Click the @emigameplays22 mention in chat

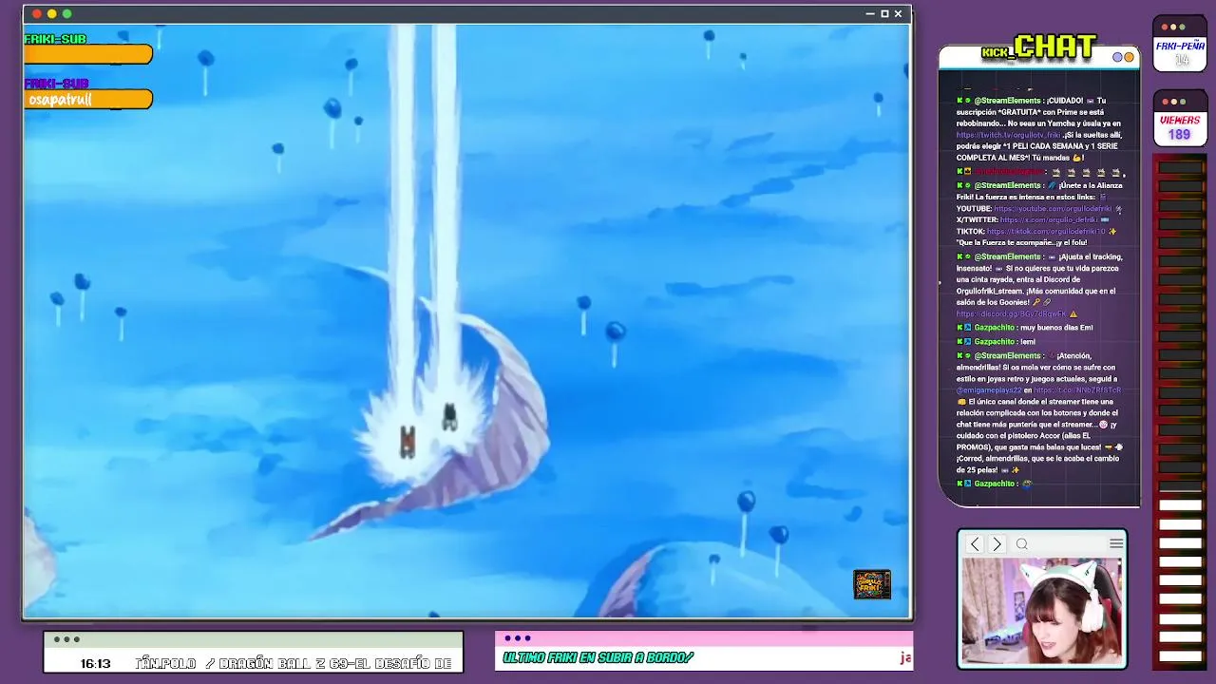click(x=989, y=389)
